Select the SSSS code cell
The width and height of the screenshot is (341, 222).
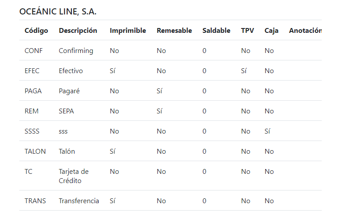click(32, 131)
